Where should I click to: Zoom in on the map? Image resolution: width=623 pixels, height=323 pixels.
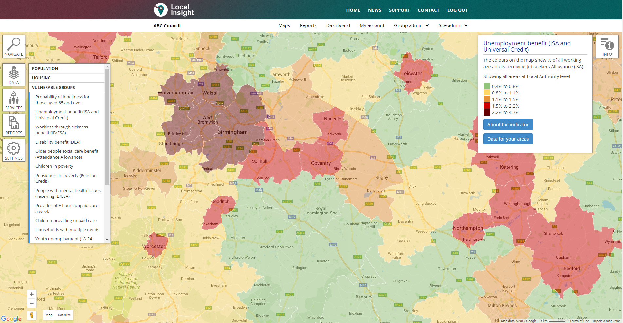click(x=32, y=294)
